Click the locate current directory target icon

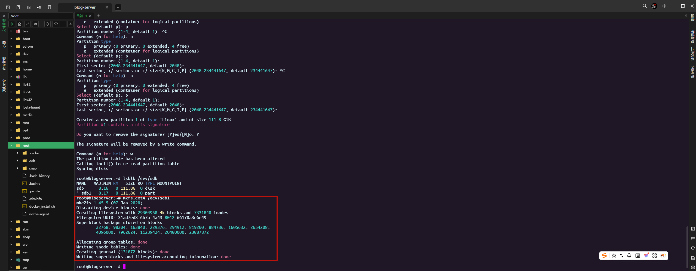[12, 24]
